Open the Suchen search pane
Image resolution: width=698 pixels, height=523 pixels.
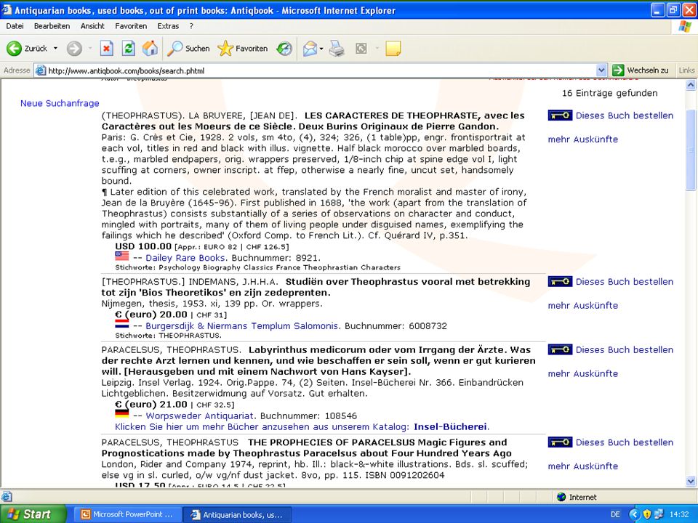tap(189, 49)
